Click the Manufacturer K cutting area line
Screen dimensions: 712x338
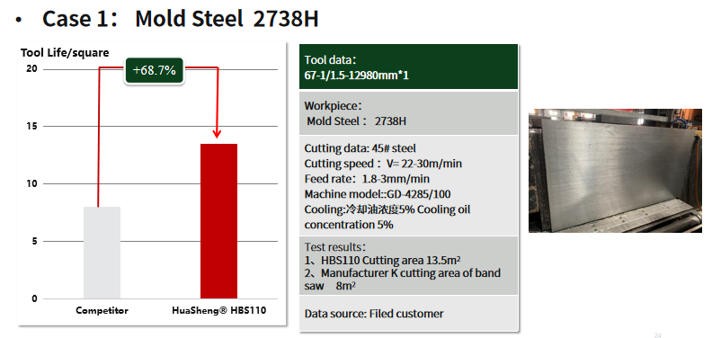[x=403, y=280]
